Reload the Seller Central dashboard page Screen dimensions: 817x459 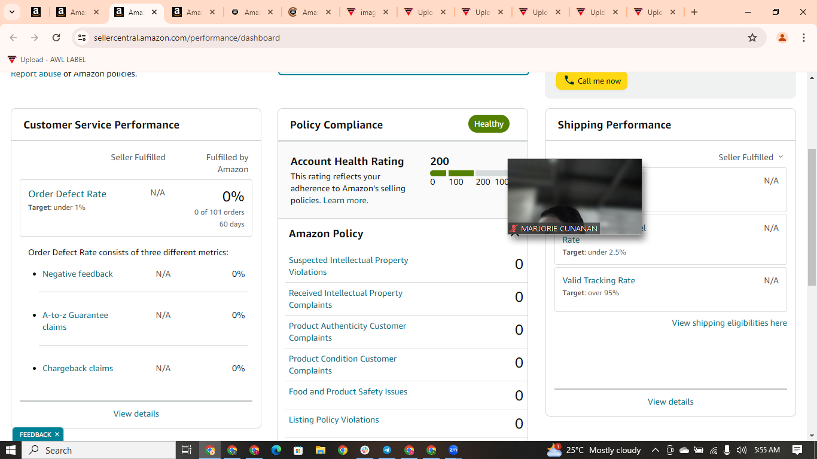(x=56, y=38)
